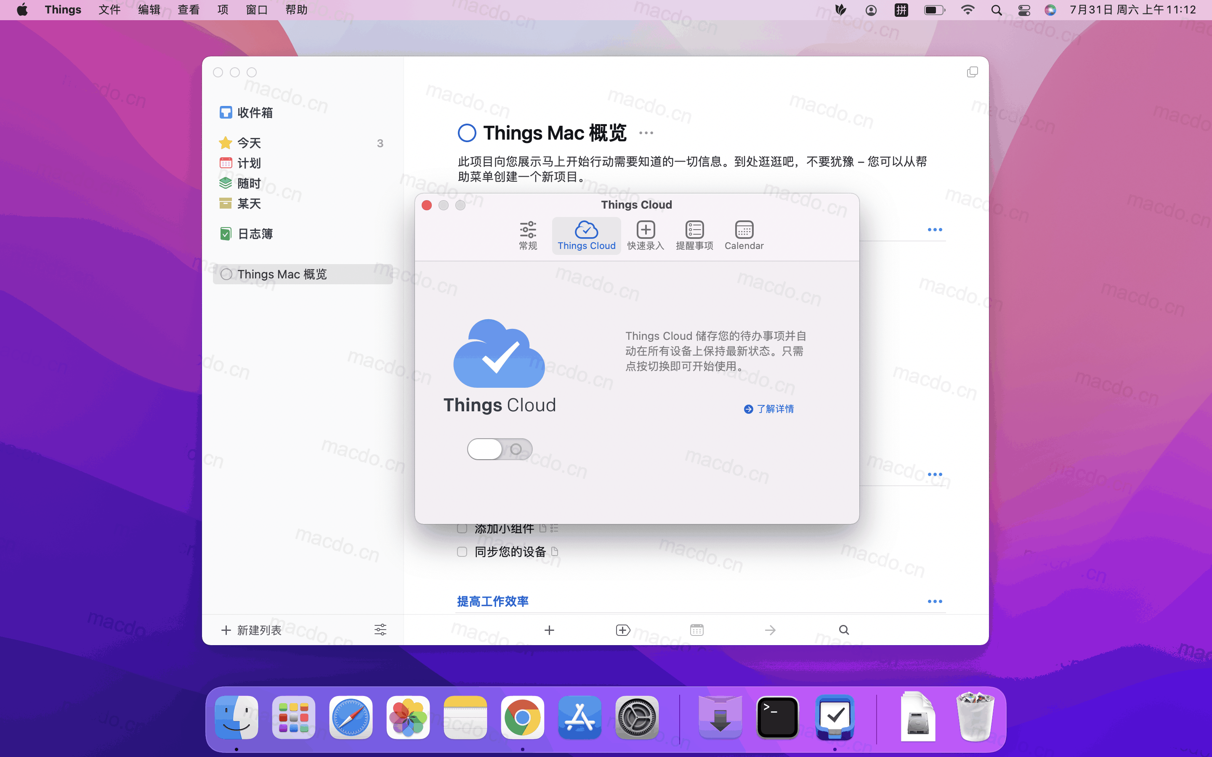Click the search magnifier in bottom toolbar
The width and height of the screenshot is (1212, 757).
pyautogui.click(x=844, y=630)
